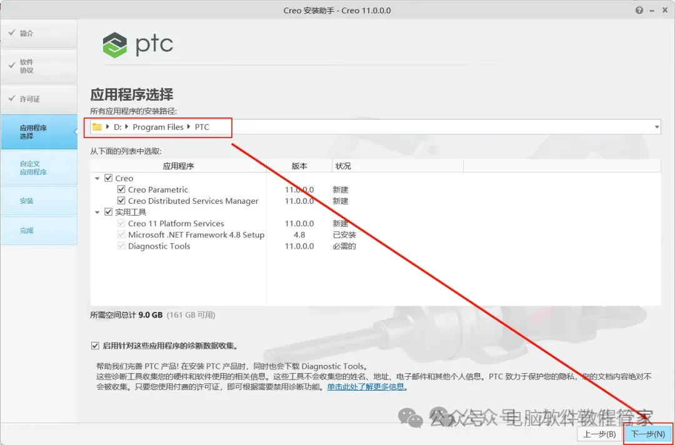Click the folder icon in install path
Viewport: 675px width, 445px height.
tap(97, 127)
